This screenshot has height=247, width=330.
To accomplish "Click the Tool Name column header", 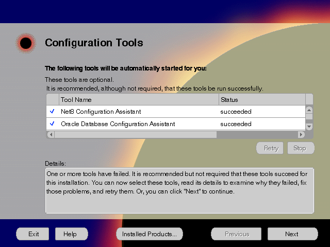I will point(139,99).
